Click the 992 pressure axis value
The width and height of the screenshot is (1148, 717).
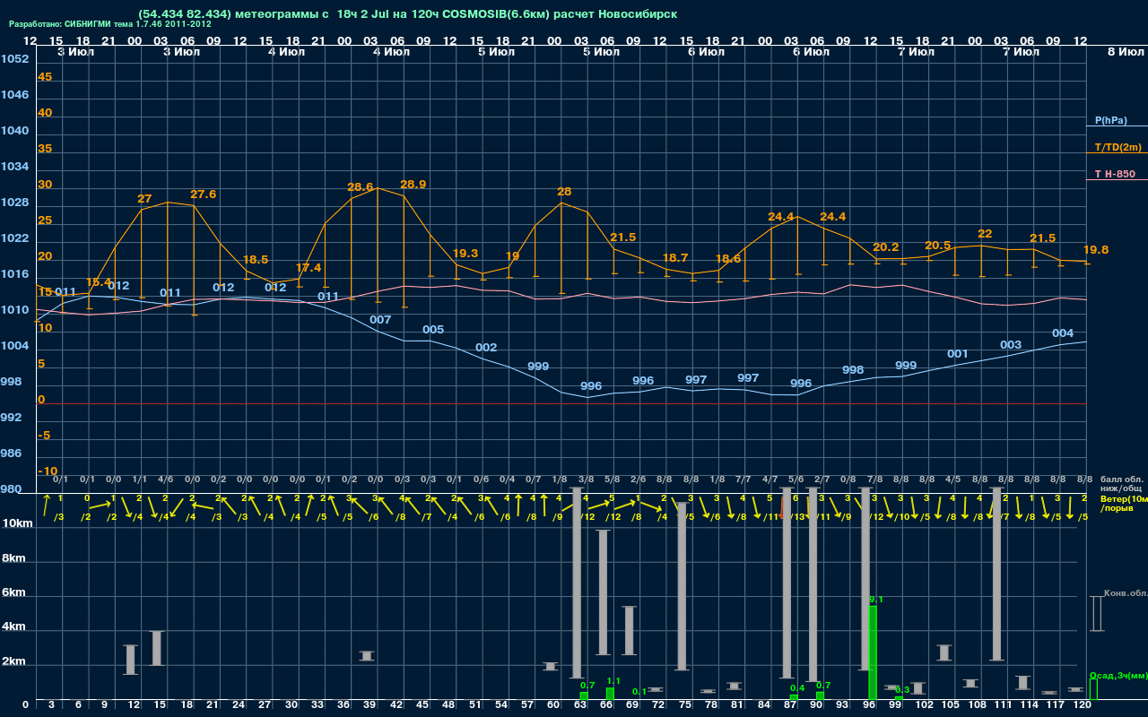coord(12,417)
